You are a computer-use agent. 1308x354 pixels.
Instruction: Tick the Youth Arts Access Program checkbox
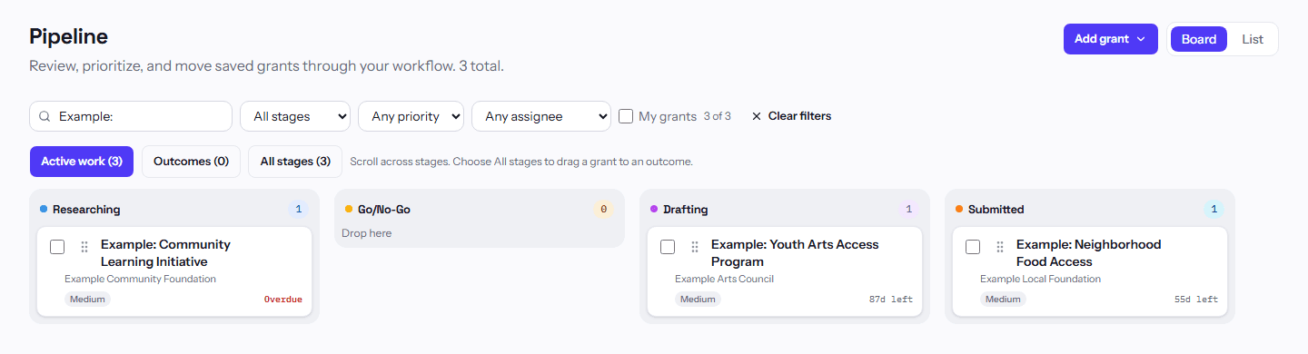coord(668,247)
